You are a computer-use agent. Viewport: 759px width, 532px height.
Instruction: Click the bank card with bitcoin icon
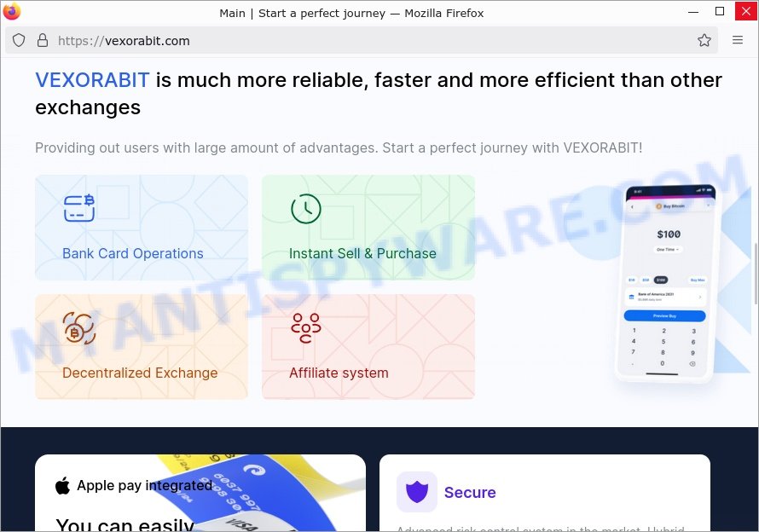[79, 208]
